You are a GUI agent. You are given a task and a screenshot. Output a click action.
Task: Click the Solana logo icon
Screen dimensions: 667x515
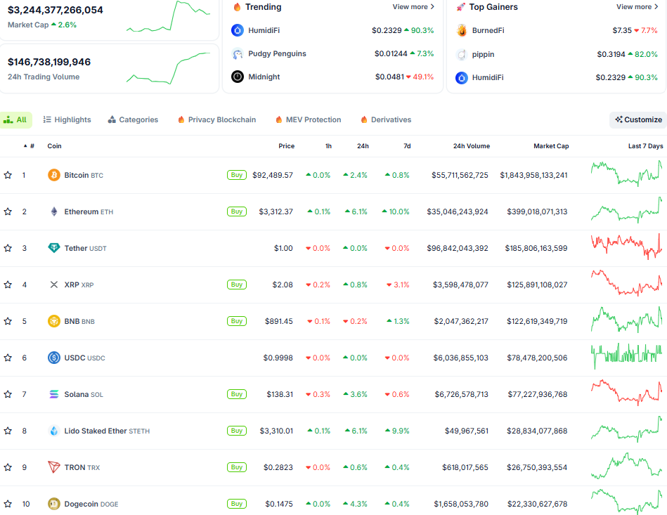coord(54,394)
